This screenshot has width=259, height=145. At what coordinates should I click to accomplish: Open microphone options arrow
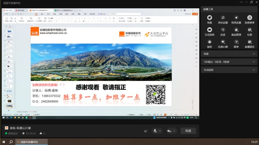pyautogui.click(x=160, y=131)
